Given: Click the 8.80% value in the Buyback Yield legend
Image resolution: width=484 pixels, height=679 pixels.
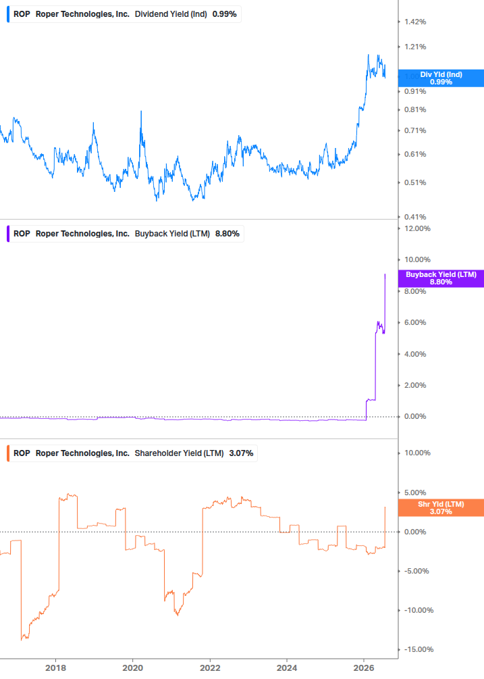Looking at the screenshot, I should point(227,234).
